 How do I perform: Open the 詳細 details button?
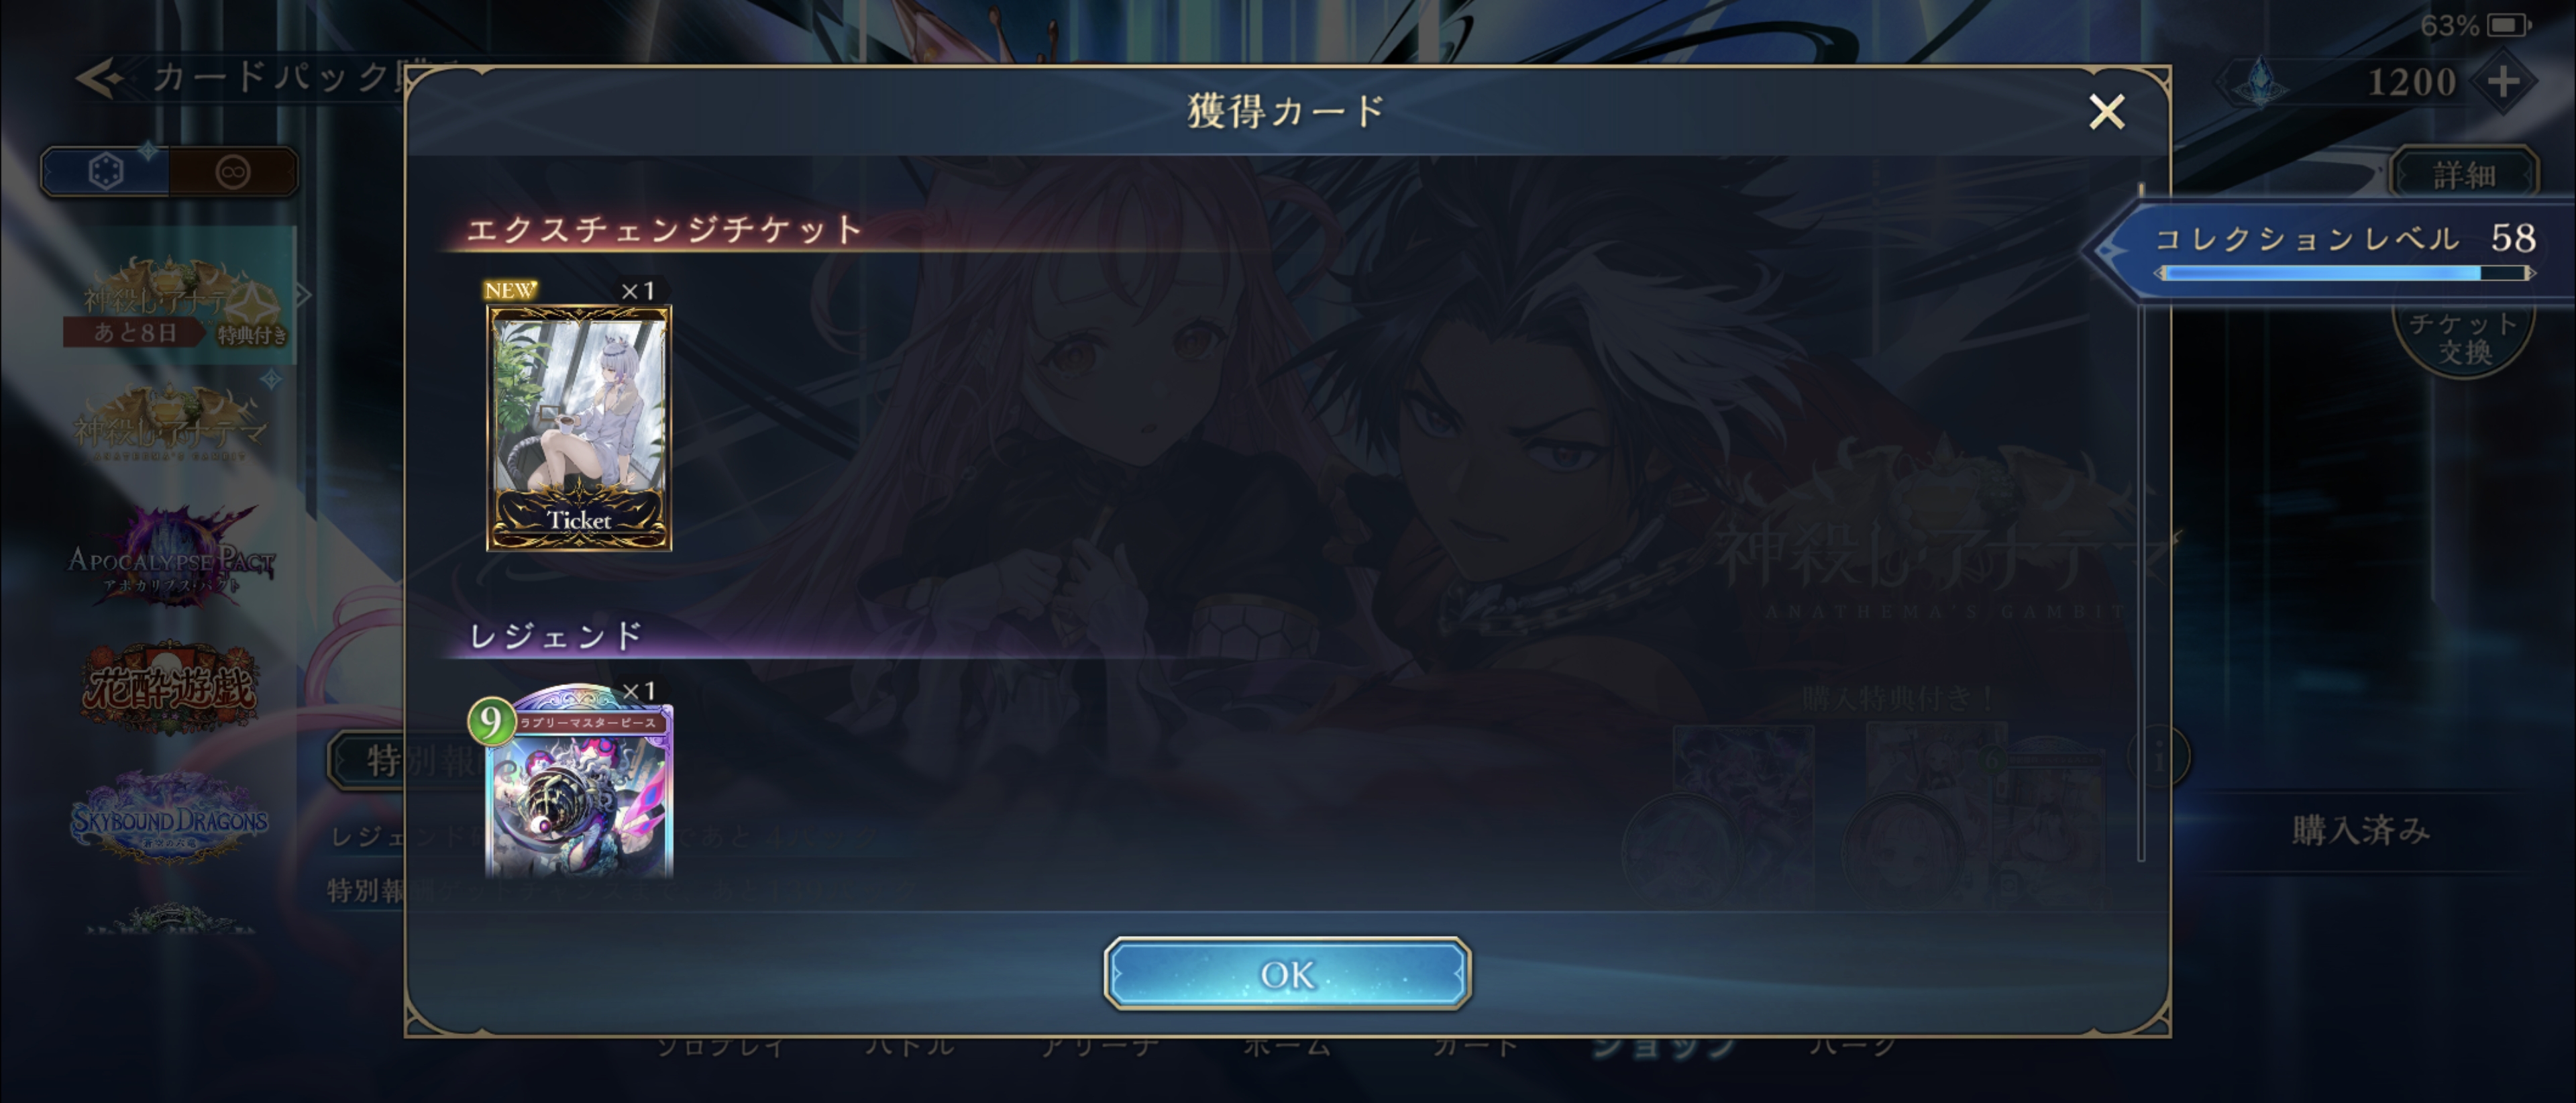coord(2464,175)
